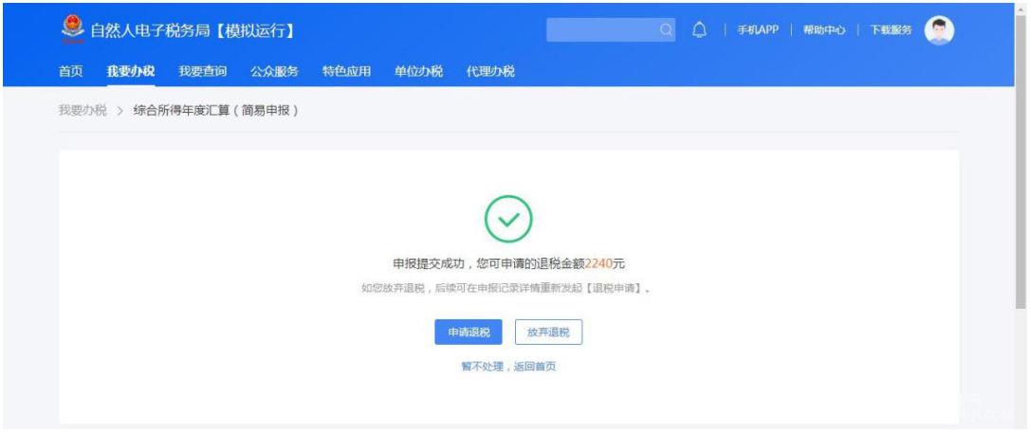Go to the 首页 tab
Image resolution: width=1030 pixels, height=432 pixels.
[71, 72]
